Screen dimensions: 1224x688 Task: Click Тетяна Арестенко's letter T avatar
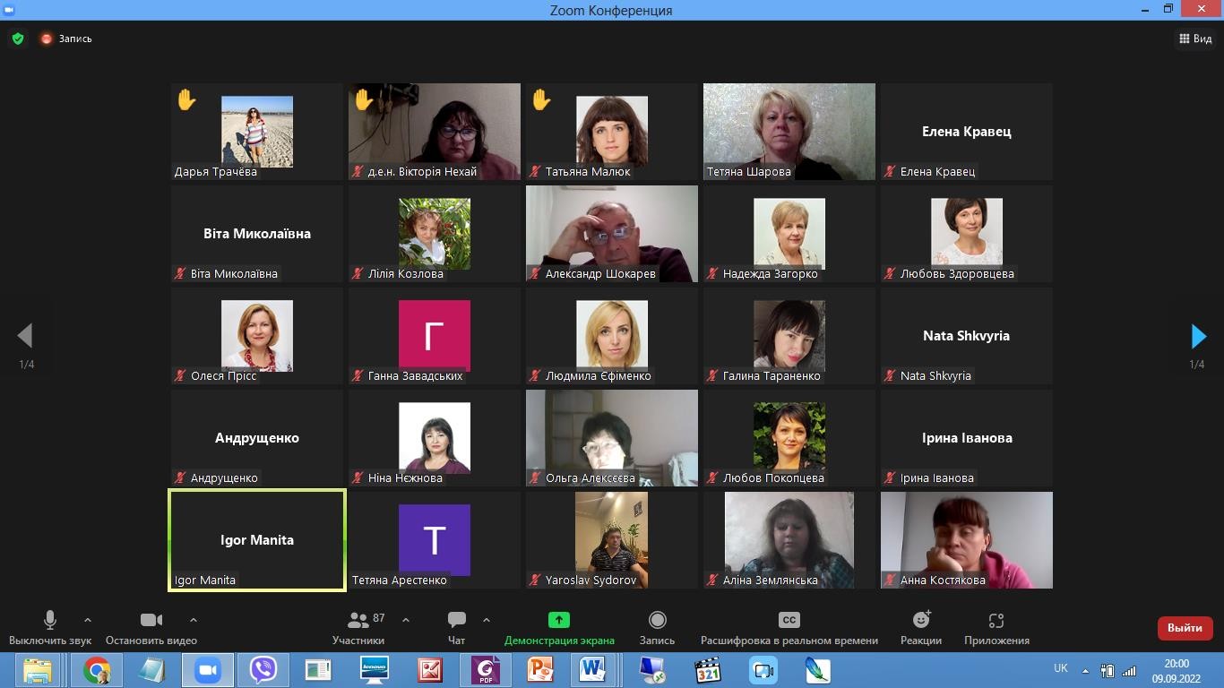coord(435,540)
